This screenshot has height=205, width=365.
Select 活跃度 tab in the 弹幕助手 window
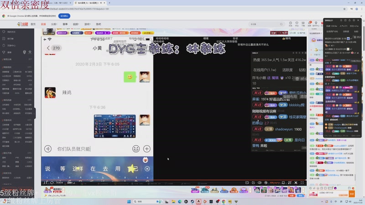click(346, 31)
